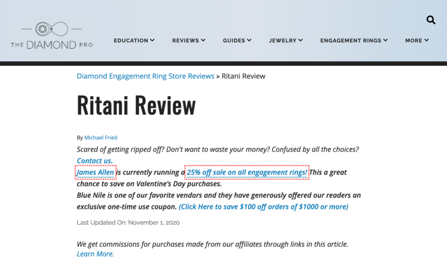Visit author Michael Fried's link
Screen dimensions: 447x272
[101, 138]
